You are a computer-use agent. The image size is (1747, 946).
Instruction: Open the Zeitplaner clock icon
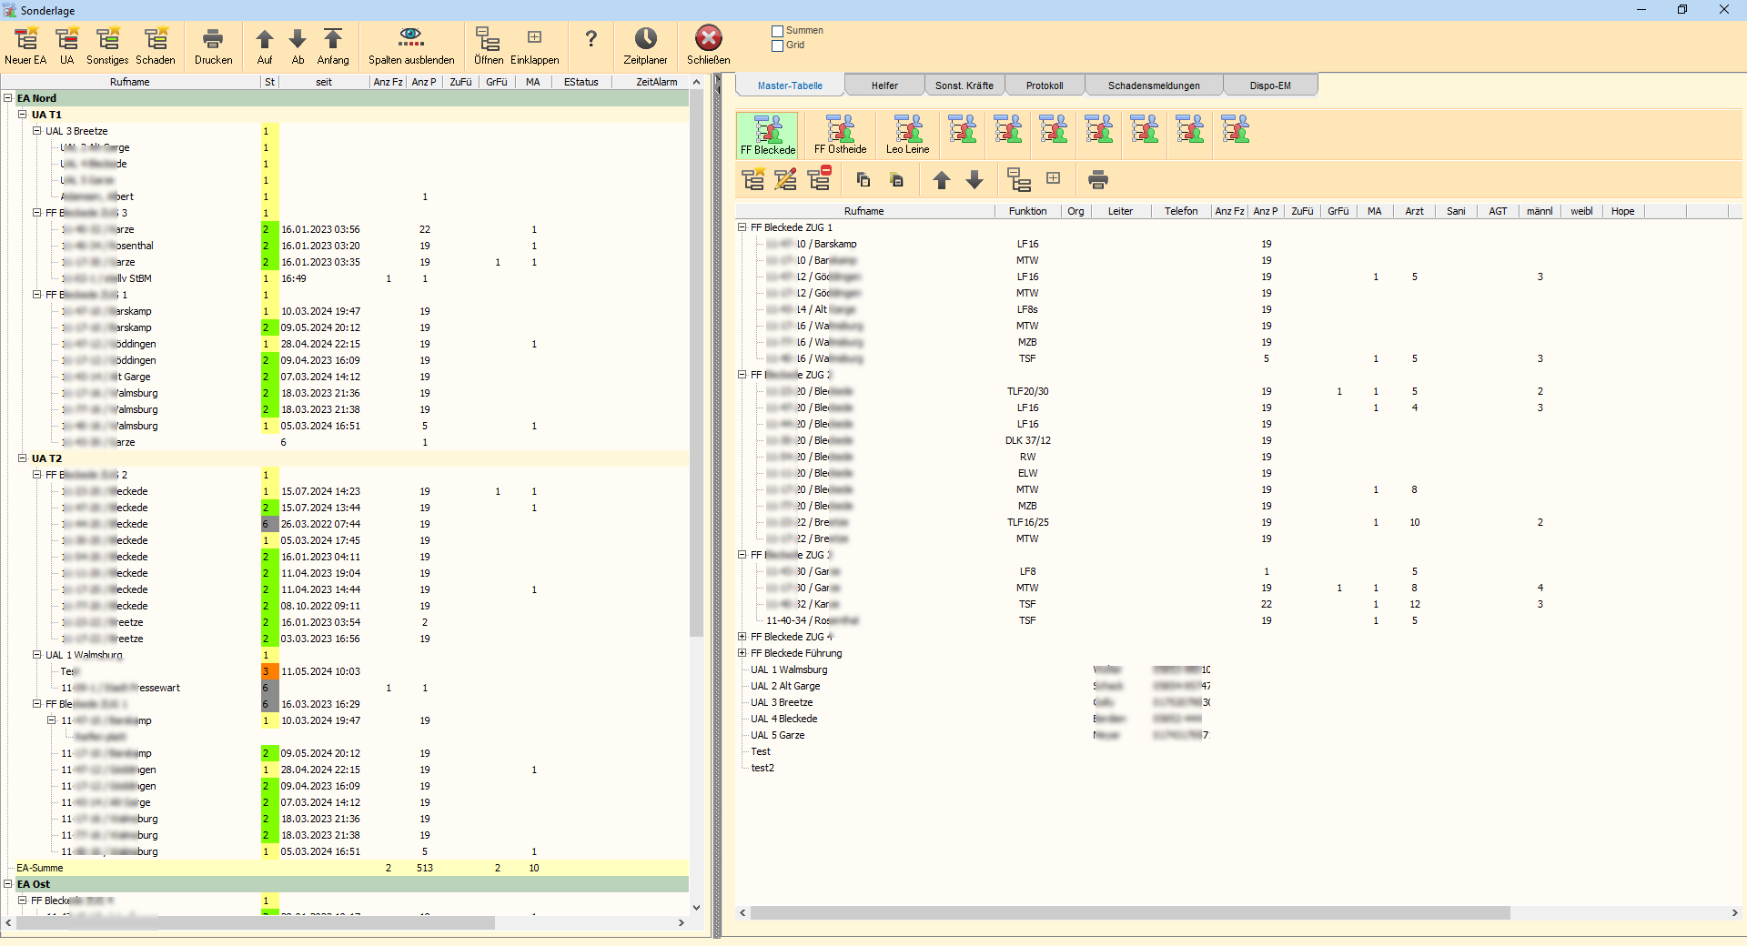pyautogui.click(x=645, y=39)
